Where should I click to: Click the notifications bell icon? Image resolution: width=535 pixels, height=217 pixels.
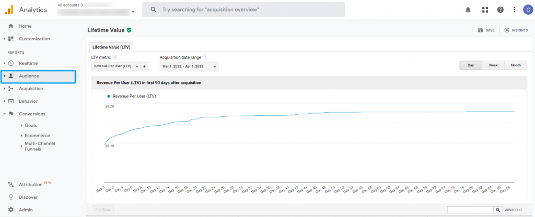click(469, 10)
